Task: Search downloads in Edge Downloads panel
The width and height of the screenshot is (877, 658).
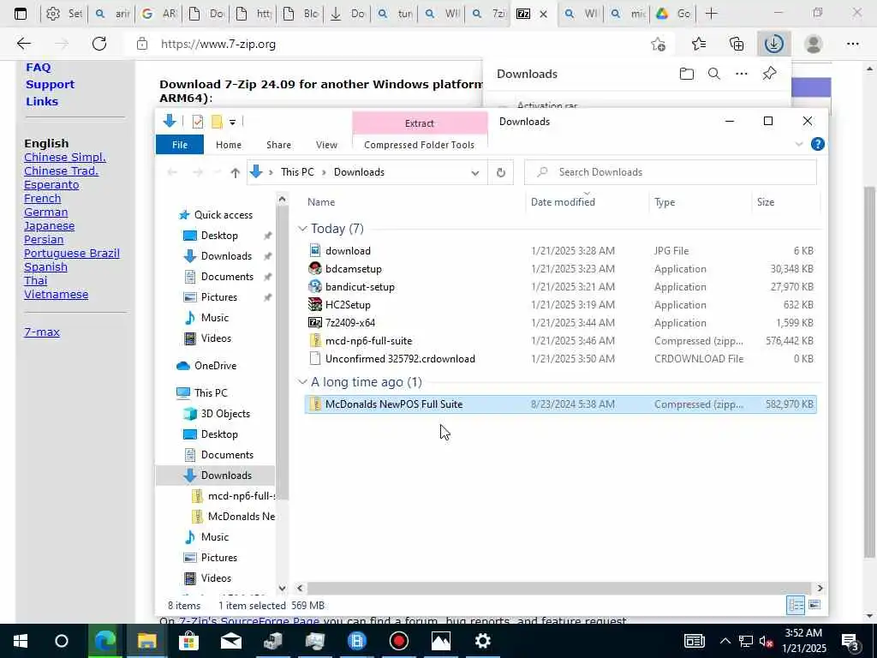Action: (713, 74)
